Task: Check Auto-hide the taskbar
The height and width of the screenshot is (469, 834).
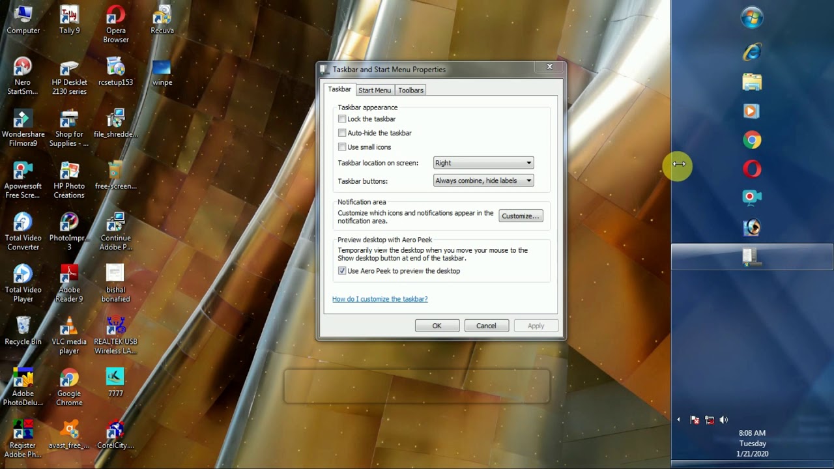Action: pos(342,133)
